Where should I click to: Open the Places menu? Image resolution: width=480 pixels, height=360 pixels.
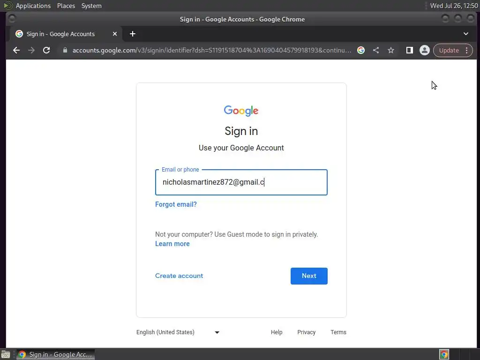click(x=66, y=6)
